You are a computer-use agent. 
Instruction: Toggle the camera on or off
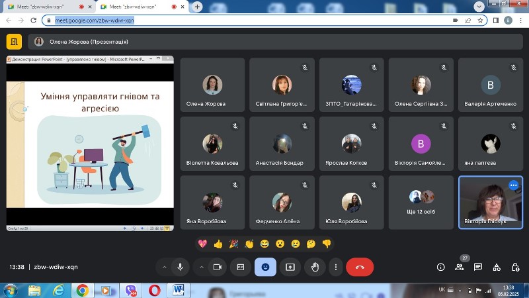[x=218, y=267]
